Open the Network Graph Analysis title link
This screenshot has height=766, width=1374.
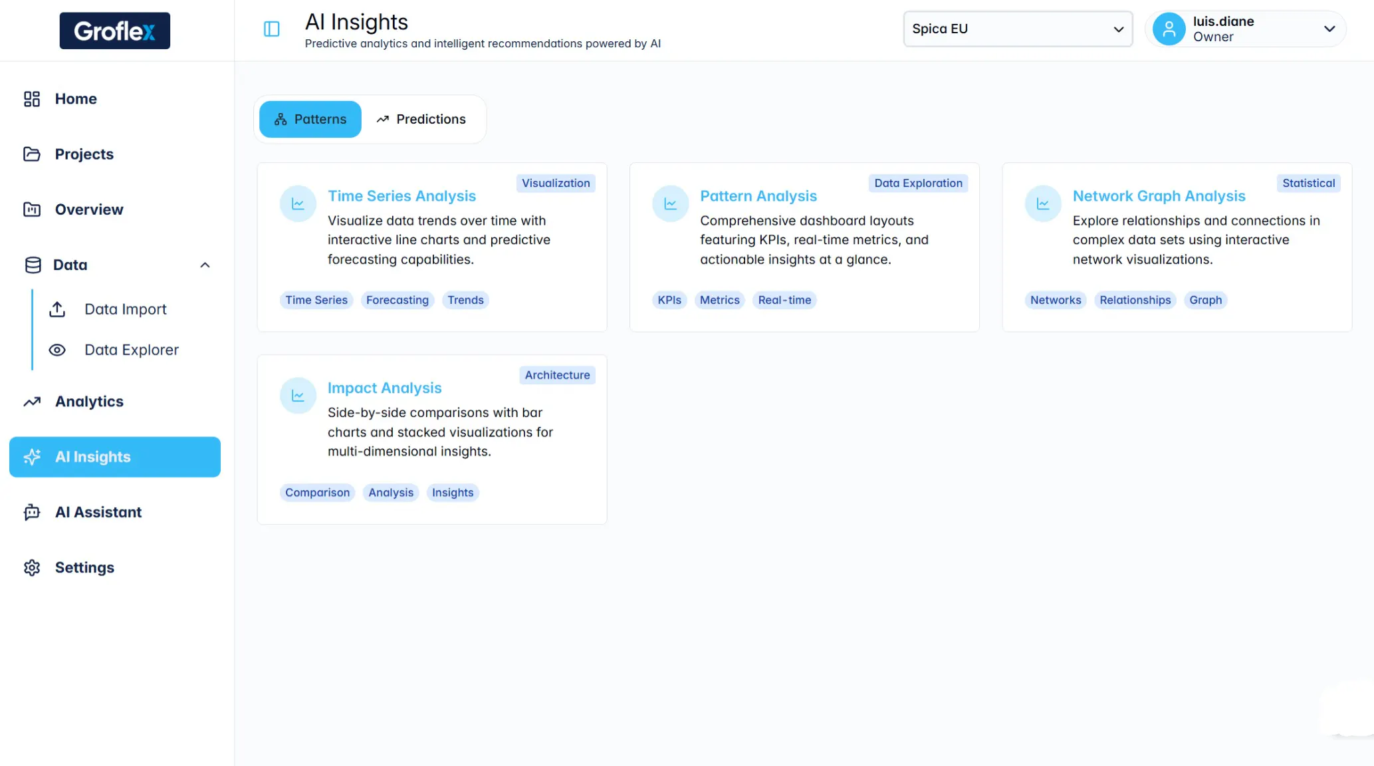click(x=1159, y=196)
